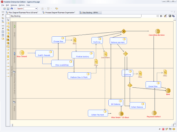This screenshot has width=177, height=132.
Task: Click the back navigation history icon
Action: (43, 9)
